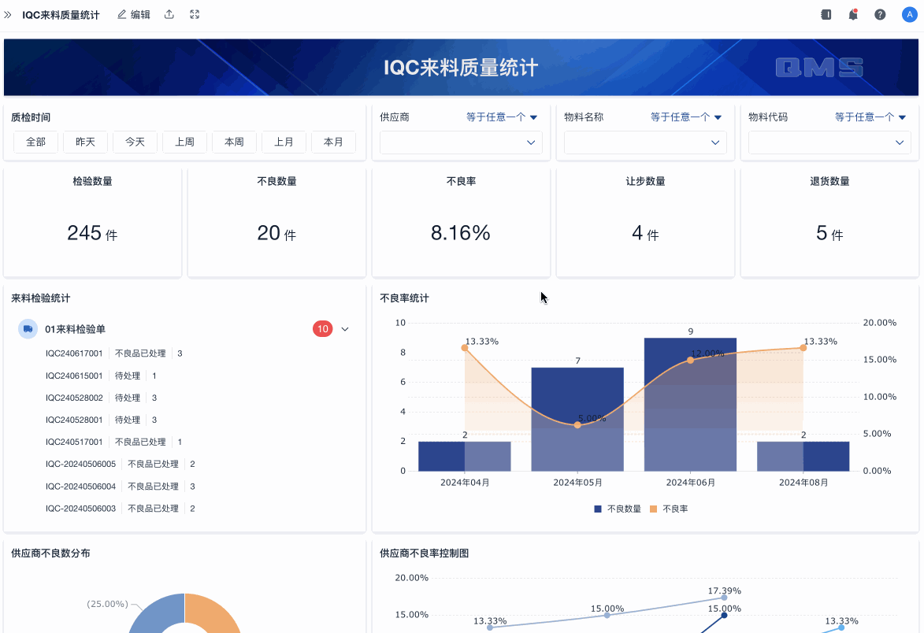This screenshot has width=924, height=633.
Task: Open notifications bell icon
Action: [x=852, y=15]
